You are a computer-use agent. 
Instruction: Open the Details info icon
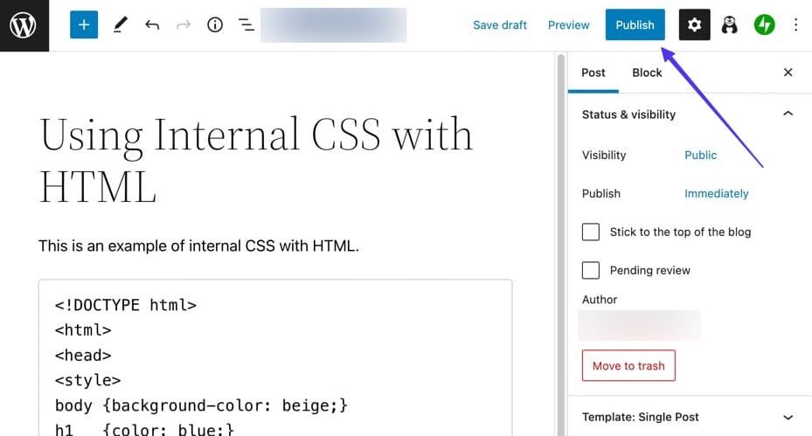[215, 25]
